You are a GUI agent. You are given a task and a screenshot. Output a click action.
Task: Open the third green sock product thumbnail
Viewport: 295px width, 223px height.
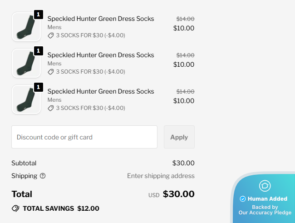[26, 100]
